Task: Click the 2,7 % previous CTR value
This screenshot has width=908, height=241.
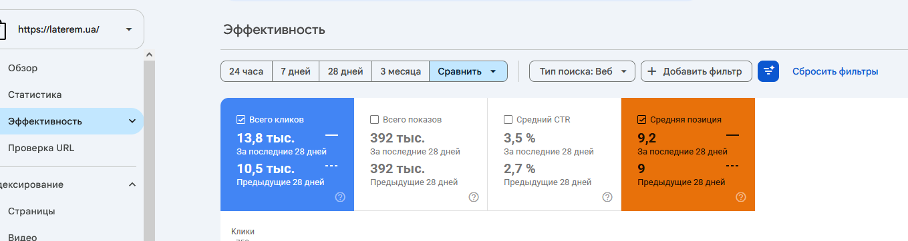Action: click(519, 168)
